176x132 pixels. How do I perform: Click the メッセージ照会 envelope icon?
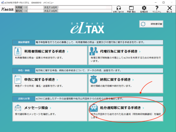pyautogui.click(x=18, y=108)
